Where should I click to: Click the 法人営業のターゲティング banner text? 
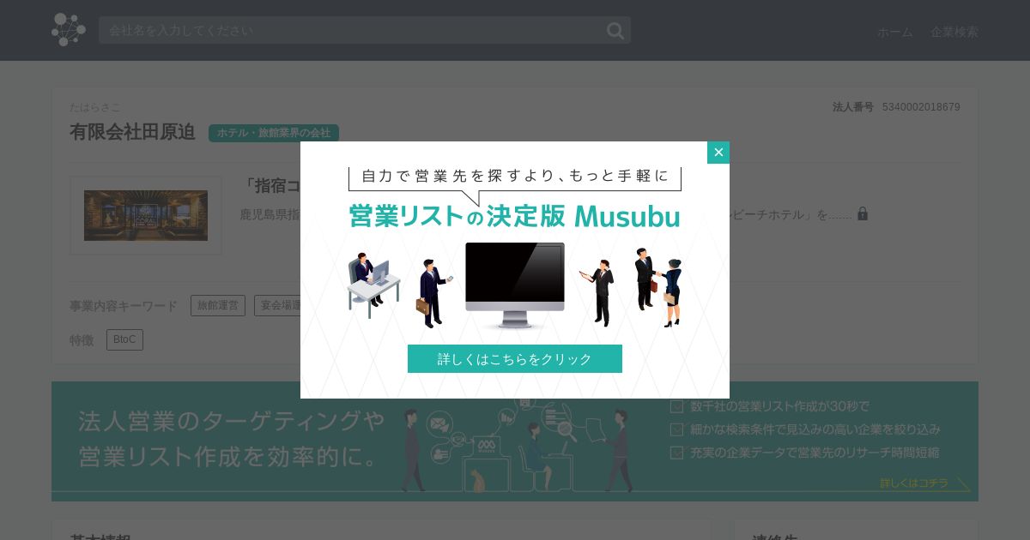click(232, 421)
